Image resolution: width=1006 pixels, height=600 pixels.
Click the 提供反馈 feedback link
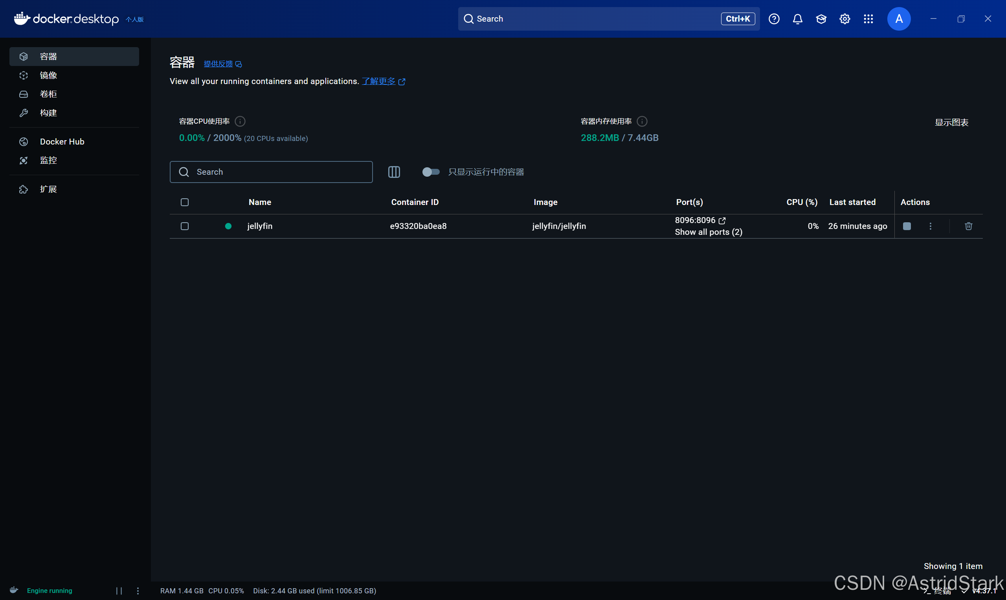pyautogui.click(x=222, y=64)
